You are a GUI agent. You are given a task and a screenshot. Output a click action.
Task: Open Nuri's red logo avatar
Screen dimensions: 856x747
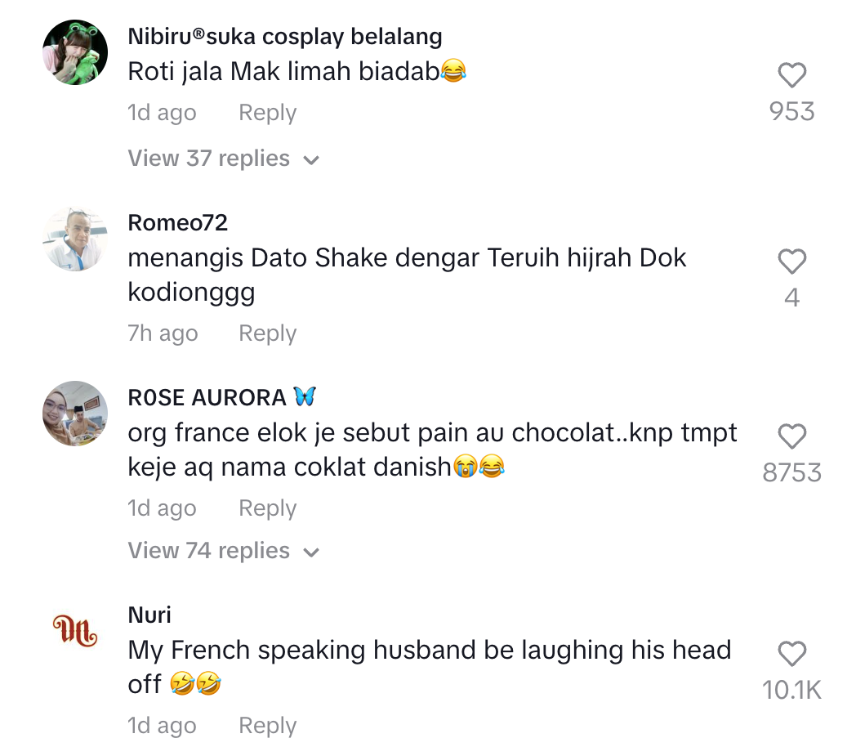(75, 631)
